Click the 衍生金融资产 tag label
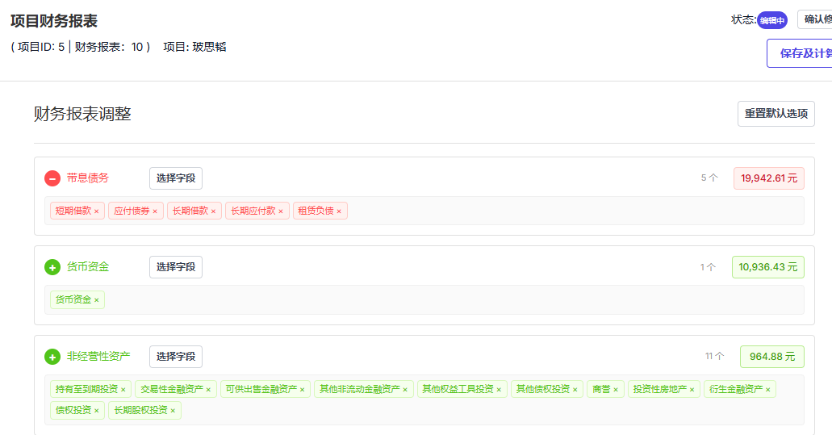 (736, 389)
